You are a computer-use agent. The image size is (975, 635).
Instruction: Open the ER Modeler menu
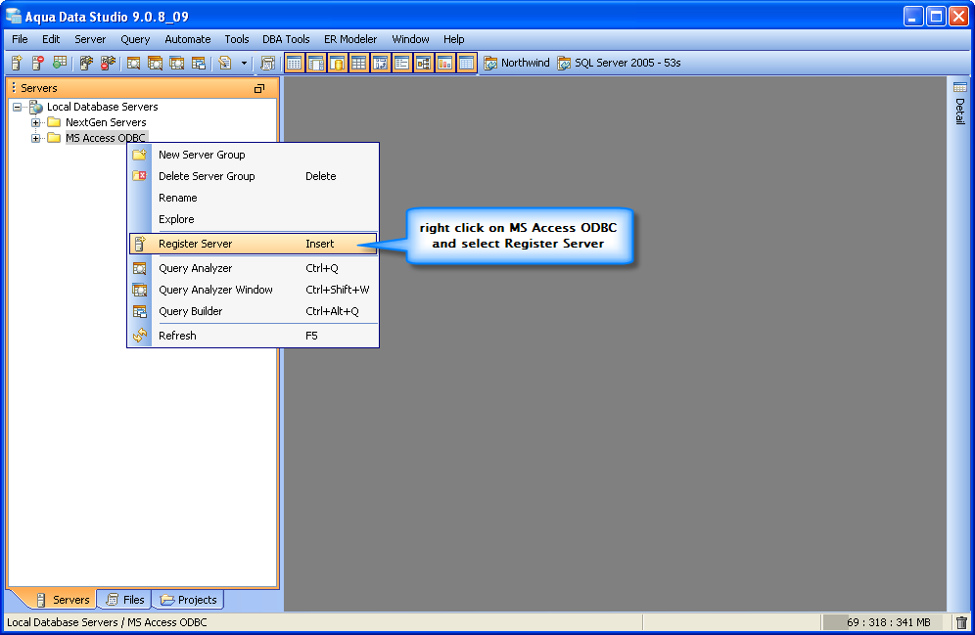tap(350, 39)
